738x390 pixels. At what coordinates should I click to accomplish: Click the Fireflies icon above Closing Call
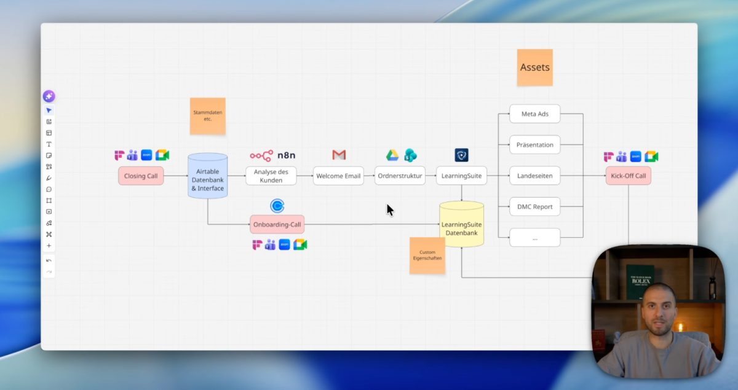pyautogui.click(x=119, y=155)
